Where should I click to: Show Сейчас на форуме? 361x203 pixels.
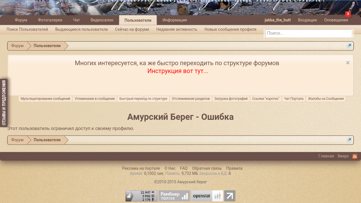[x=132, y=29]
